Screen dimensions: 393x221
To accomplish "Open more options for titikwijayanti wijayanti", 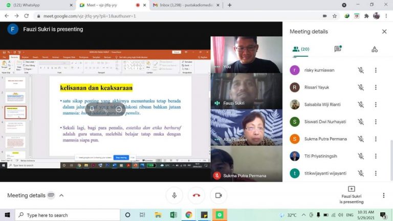I will (376, 173).
